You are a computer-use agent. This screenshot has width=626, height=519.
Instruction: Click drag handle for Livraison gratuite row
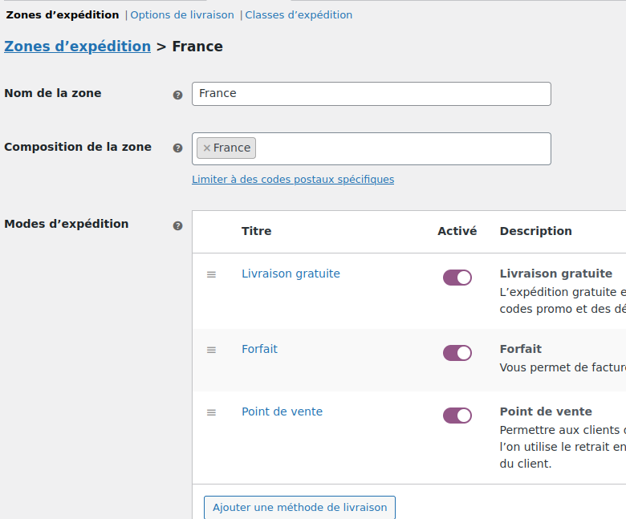pyautogui.click(x=211, y=274)
